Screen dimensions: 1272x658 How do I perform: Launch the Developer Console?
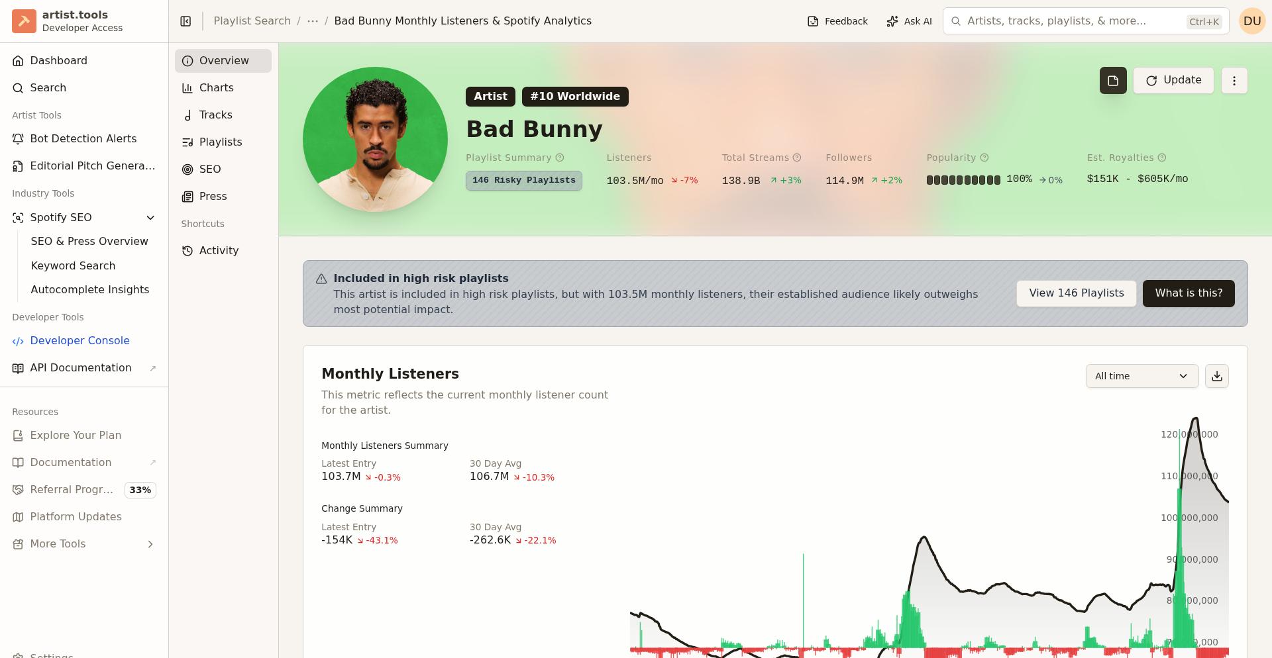[79, 340]
